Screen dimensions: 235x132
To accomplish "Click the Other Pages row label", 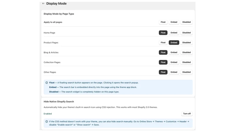I will (50, 72).
